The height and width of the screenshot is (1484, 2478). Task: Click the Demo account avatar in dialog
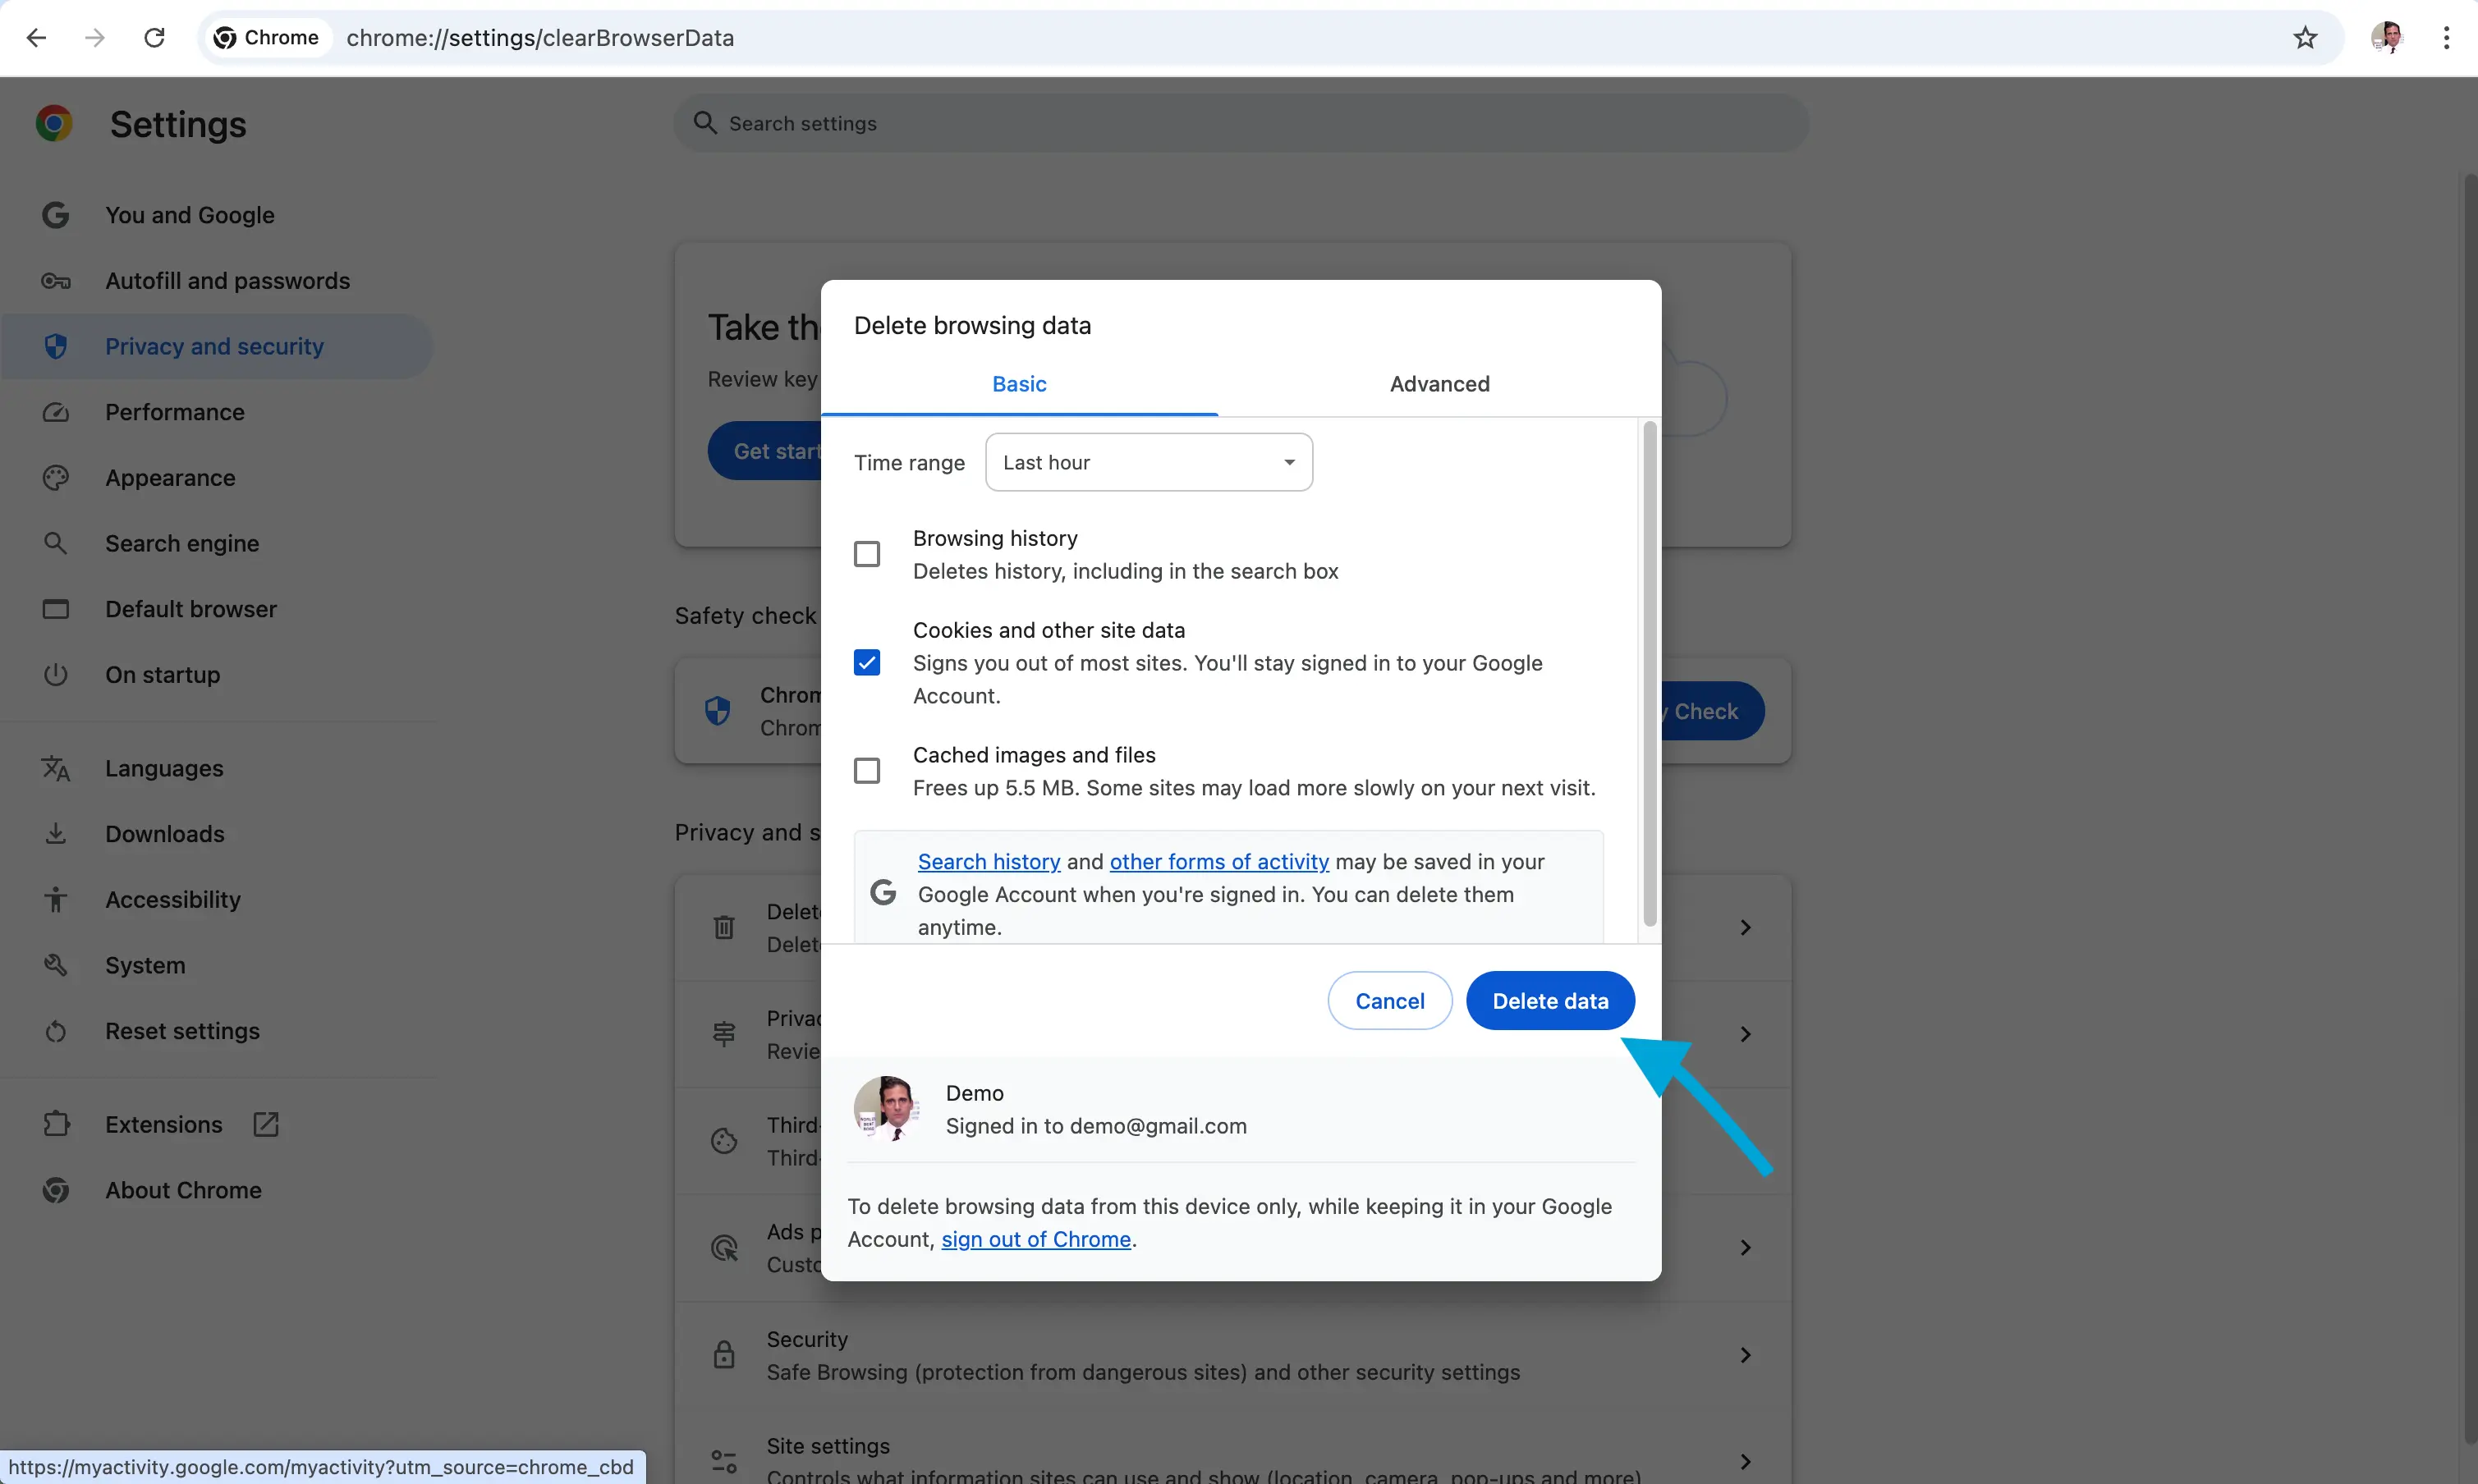click(x=888, y=1109)
